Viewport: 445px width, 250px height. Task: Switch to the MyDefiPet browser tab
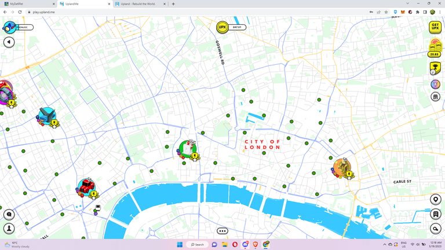pos(28,4)
